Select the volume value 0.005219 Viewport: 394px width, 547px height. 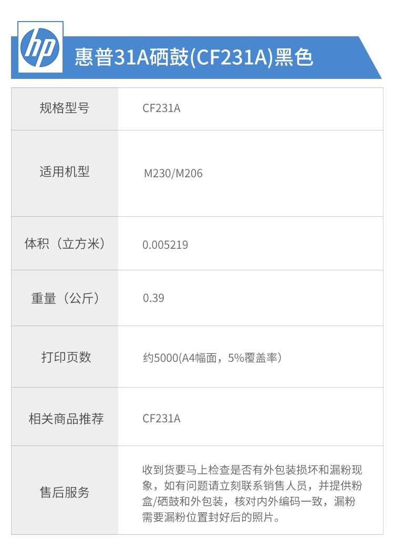tap(165, 245)
